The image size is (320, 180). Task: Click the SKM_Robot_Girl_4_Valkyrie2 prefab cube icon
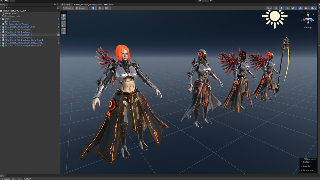[x=3, y=32]
